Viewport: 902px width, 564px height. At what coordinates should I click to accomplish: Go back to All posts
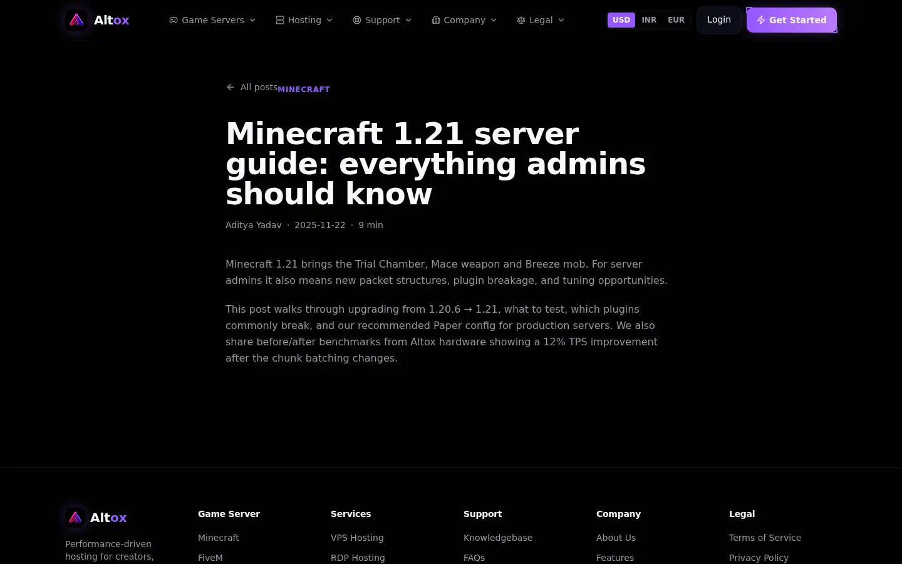pos(252,87)
